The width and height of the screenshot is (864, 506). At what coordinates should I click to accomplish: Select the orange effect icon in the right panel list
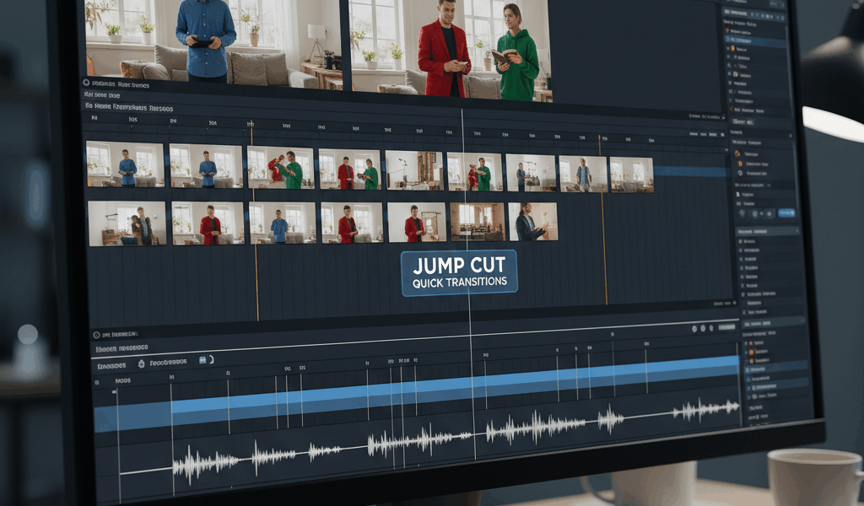coord(752,353)
